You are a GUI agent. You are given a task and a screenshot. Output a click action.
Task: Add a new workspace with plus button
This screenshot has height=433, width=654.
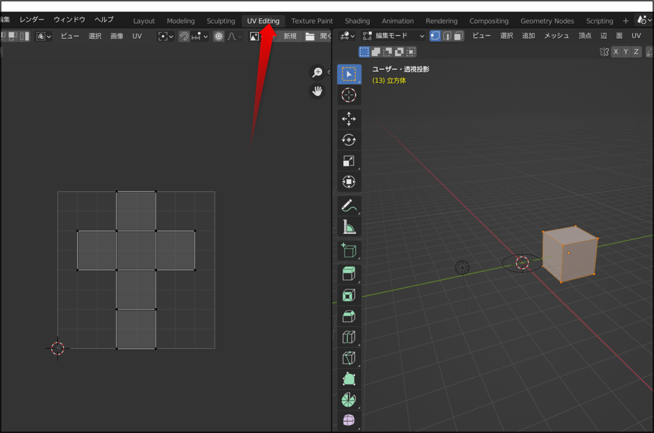click(626, 21)
